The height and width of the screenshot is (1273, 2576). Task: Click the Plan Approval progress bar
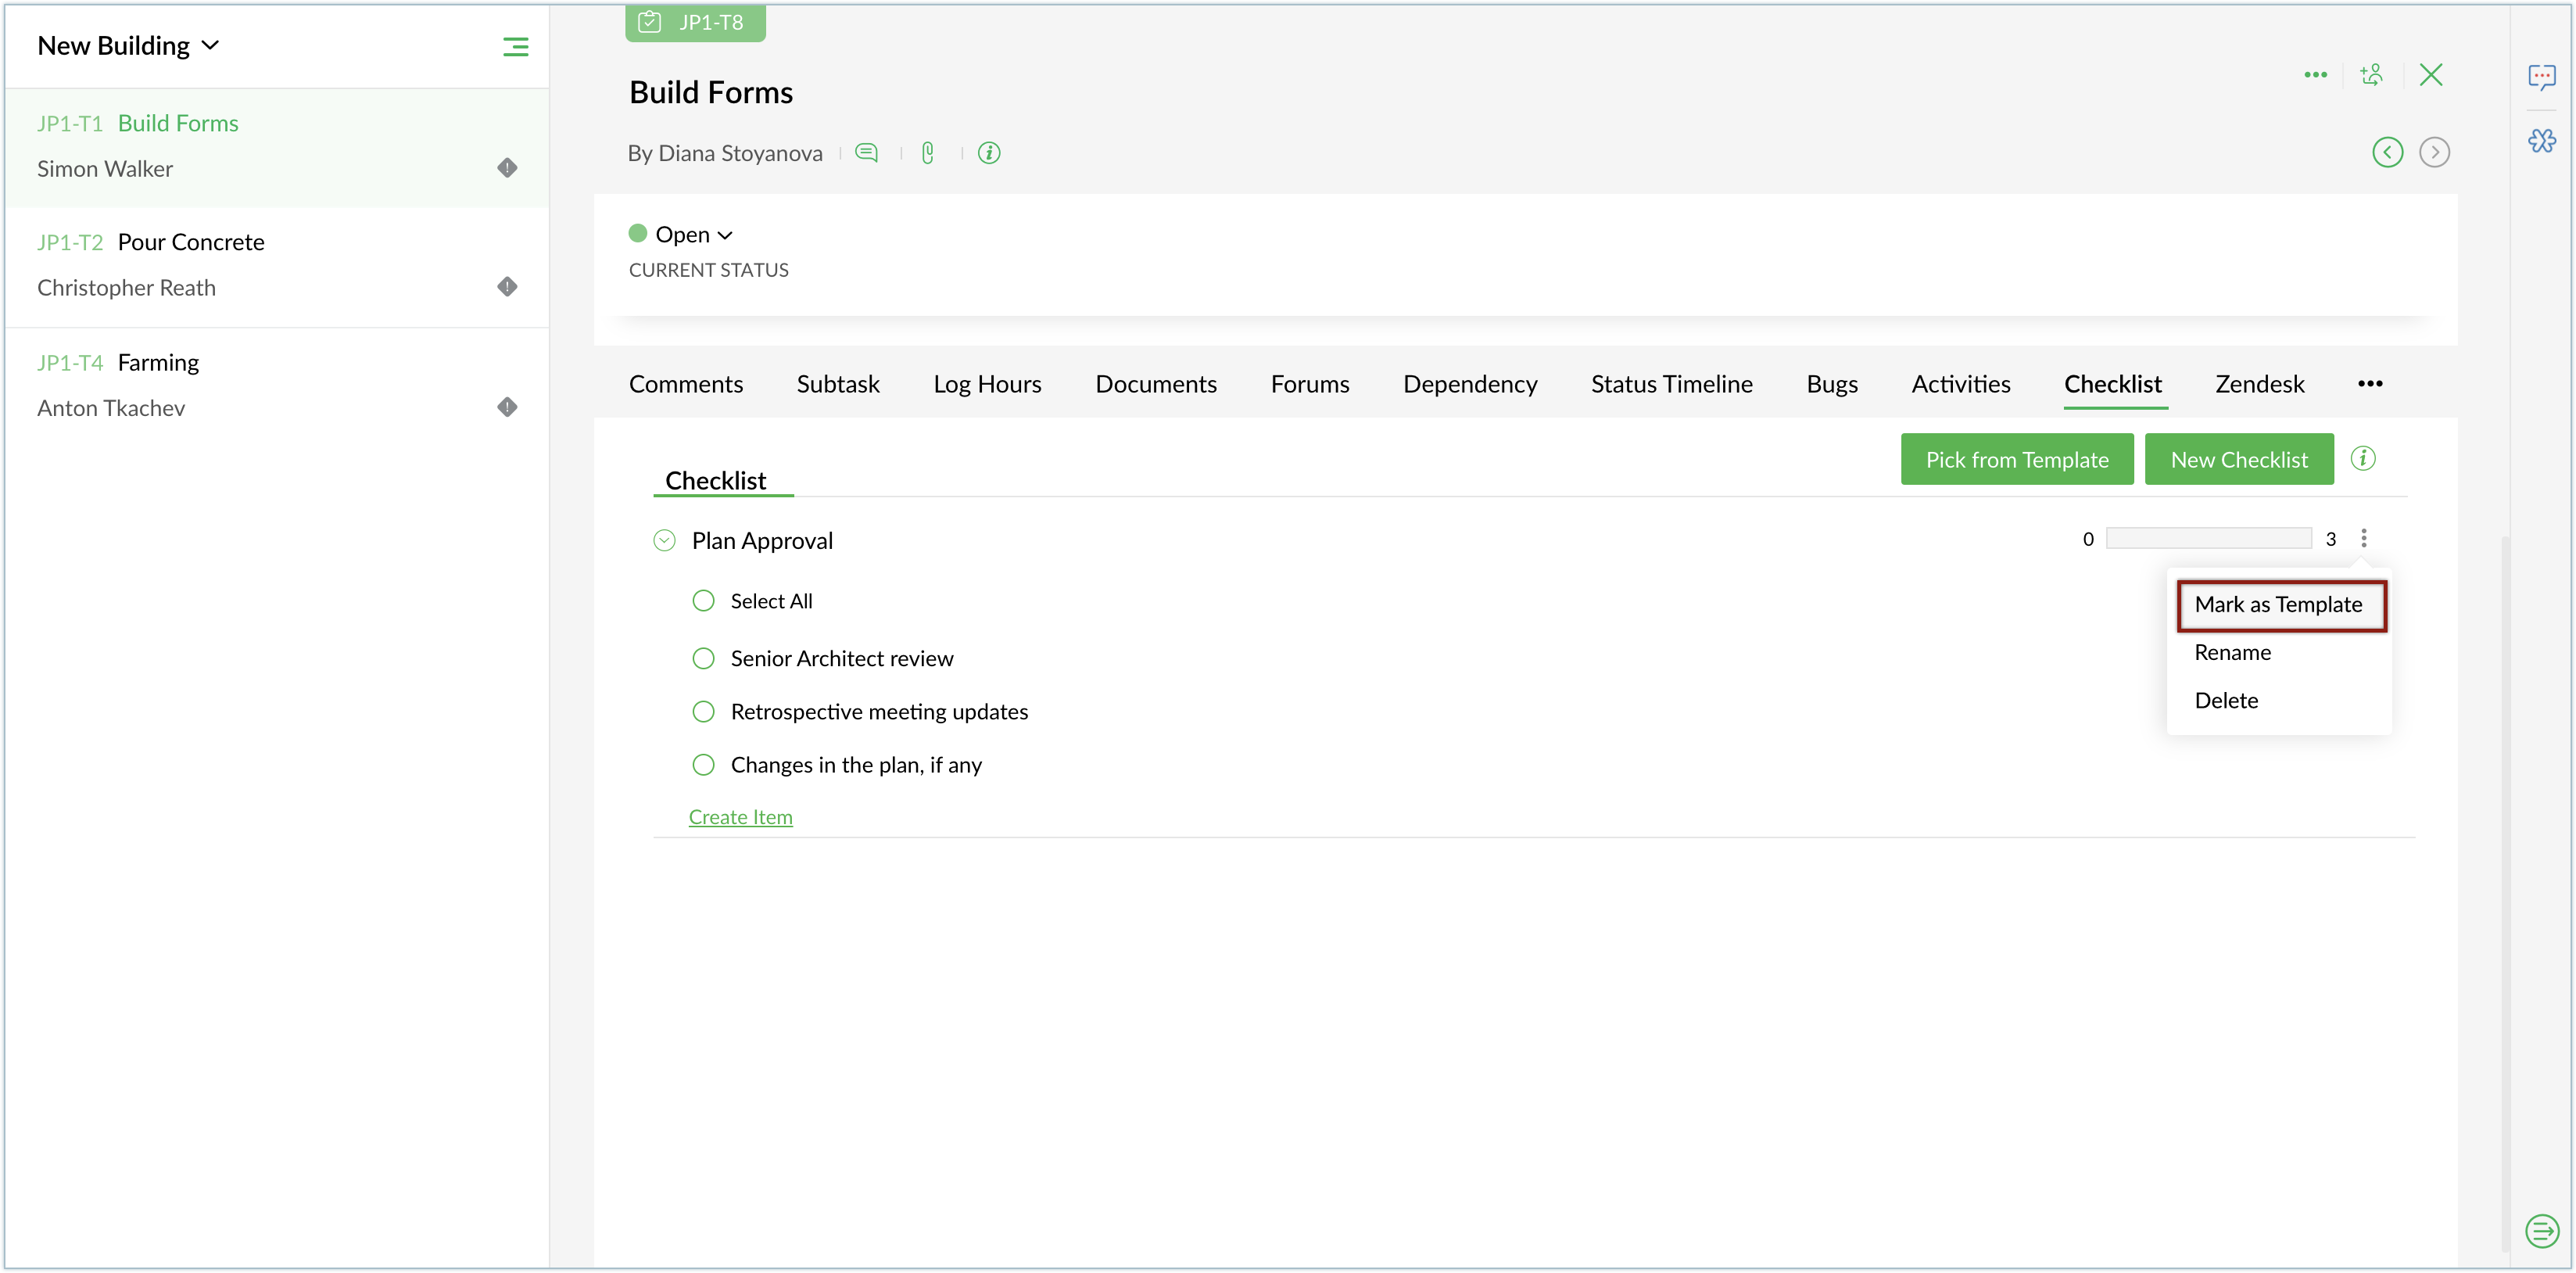click(2208, 539)
